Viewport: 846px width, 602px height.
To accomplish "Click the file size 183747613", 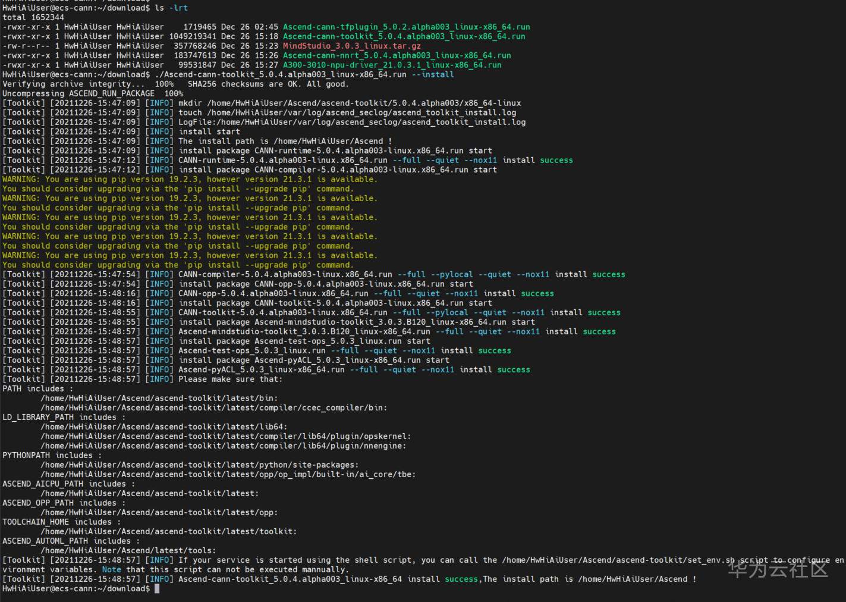I will point(195,55).
